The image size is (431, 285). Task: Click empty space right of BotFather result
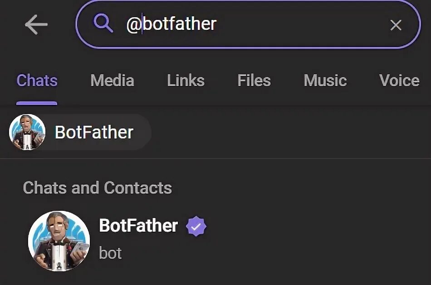click(318, 240)
